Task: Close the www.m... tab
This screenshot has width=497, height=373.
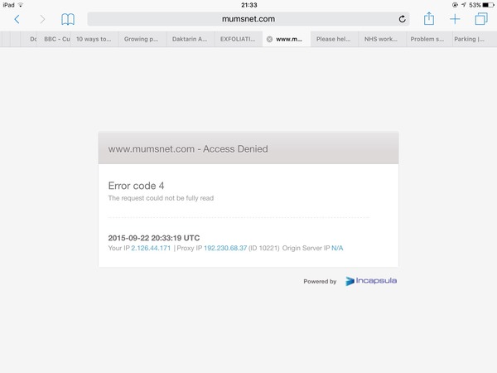Action: click(x=269, y=39)
